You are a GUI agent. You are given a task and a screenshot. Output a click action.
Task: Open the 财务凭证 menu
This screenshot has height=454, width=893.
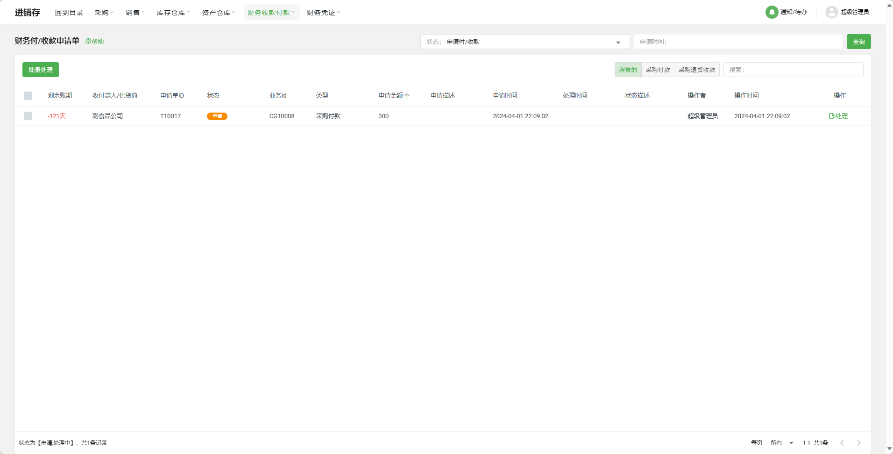coord(323,13)
